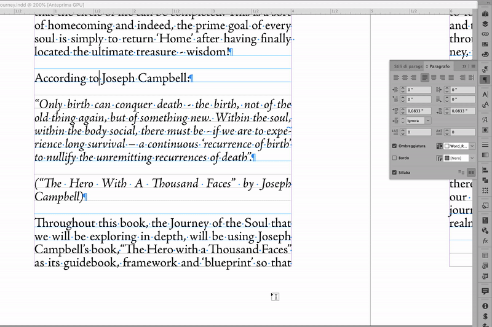Viewport: 492px width, 327px height.
Task: Open the Table panel icon
Action: [485, 256]
